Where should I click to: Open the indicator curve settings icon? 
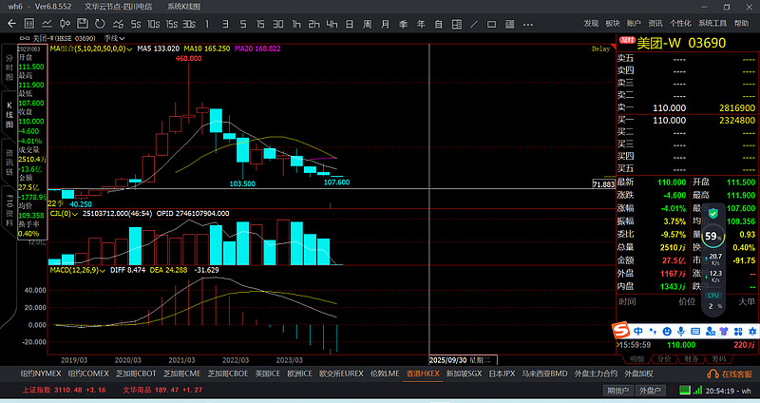[118, 24]
